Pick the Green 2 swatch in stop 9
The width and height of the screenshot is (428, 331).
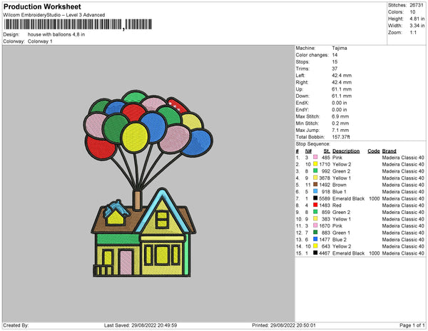pos(315,212)
